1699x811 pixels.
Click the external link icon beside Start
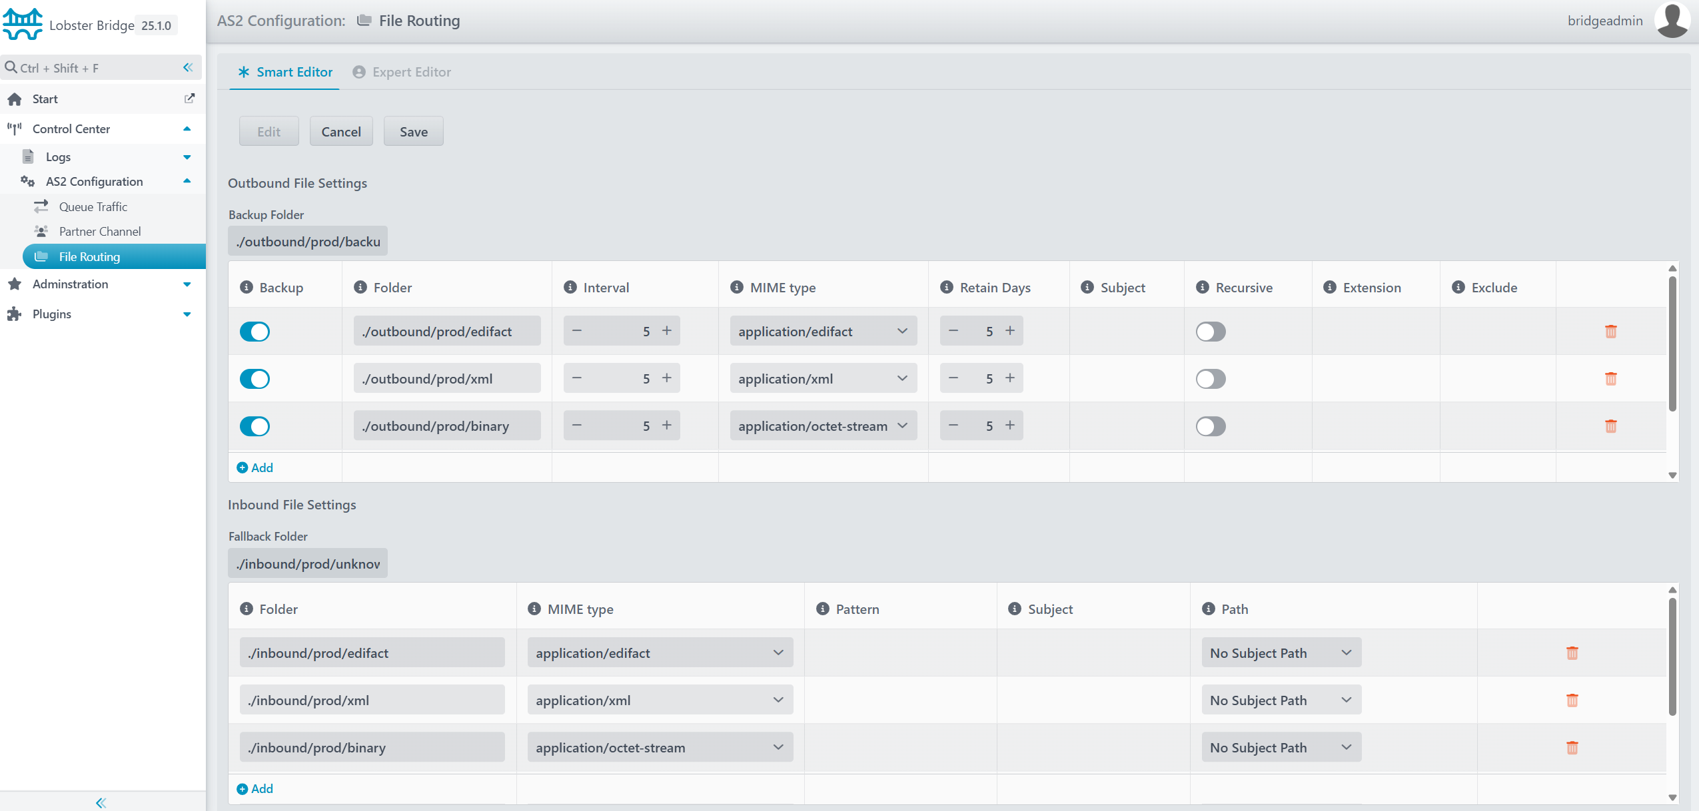click(x=189, y=99)
